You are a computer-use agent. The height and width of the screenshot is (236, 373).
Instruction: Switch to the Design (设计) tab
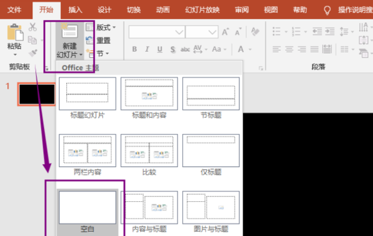click(x=105, y=10)
